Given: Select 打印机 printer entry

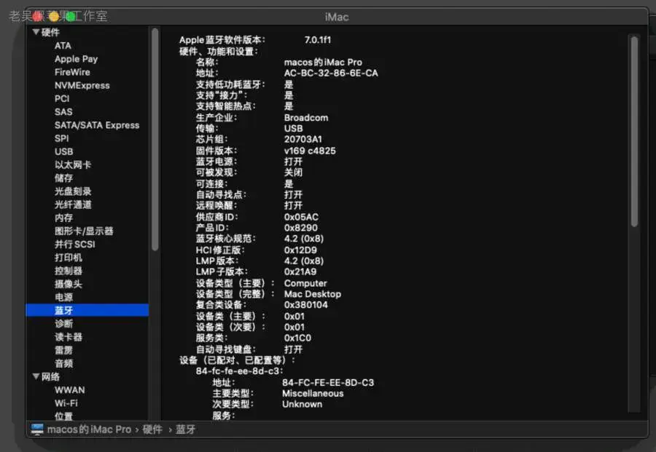Looking at the screenshot, I should pyautogui.click(x=69, y=258).
